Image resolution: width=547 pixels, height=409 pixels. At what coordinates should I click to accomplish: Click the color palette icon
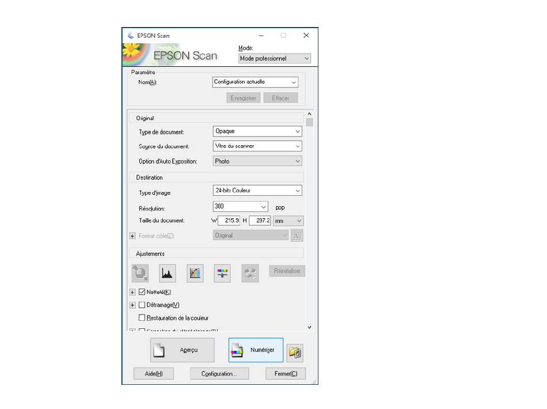pyautogui.click(x=250, y=273)
